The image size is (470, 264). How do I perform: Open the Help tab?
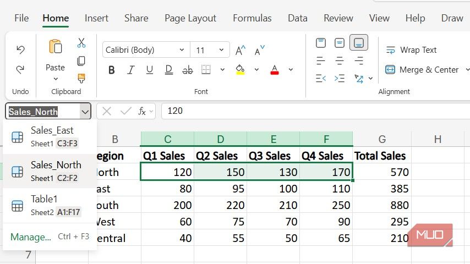point(415,18)
